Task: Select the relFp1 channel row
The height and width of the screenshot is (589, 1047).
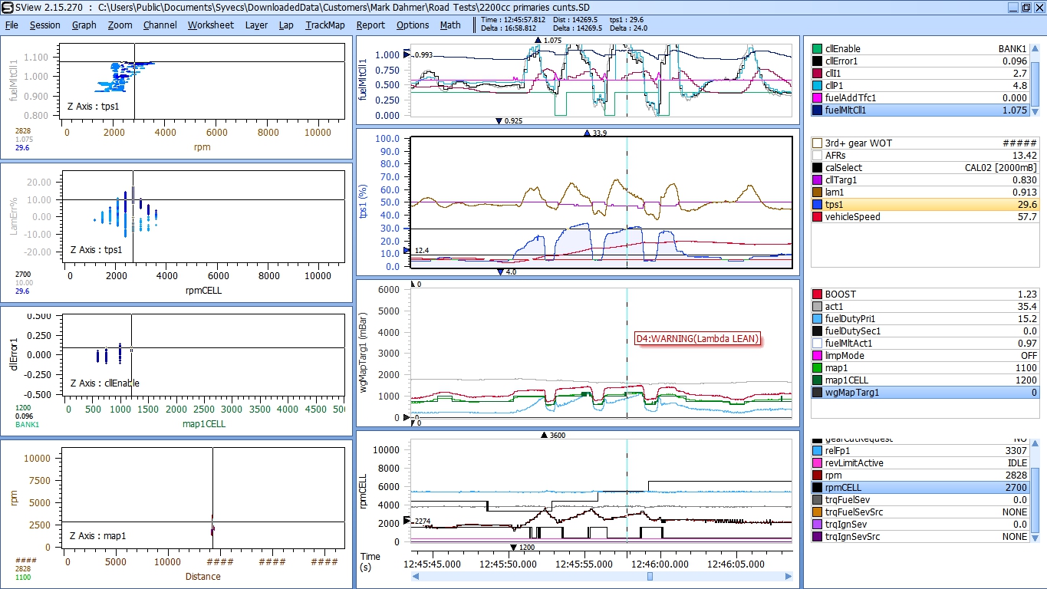Action: click(x=920, y=451)
